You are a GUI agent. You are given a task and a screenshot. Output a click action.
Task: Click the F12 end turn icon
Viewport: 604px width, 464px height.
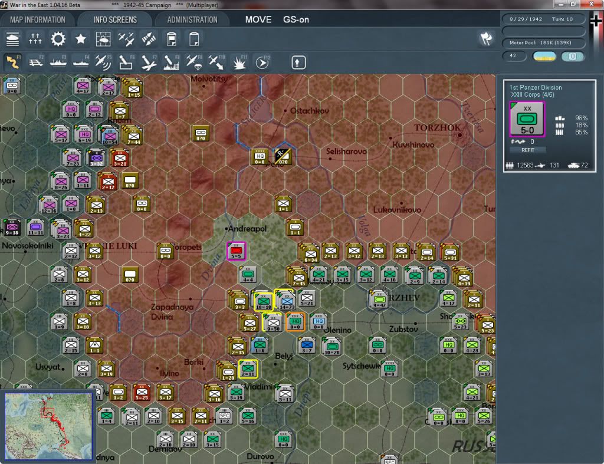pyautogui.click(x=262, y=62)
